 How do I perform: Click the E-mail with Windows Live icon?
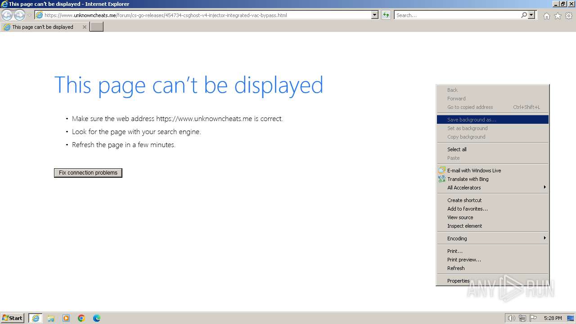[x=442, y=171]
